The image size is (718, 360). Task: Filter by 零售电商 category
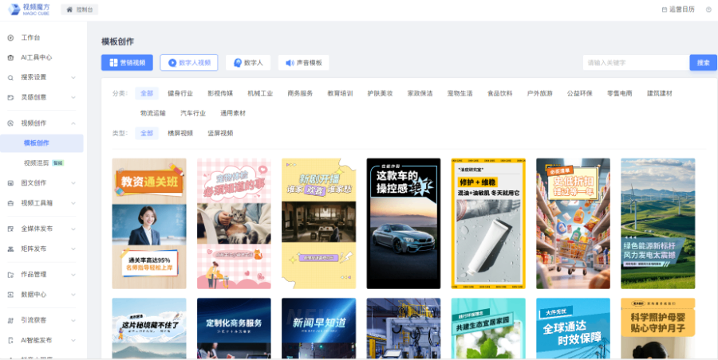[620, 93]
